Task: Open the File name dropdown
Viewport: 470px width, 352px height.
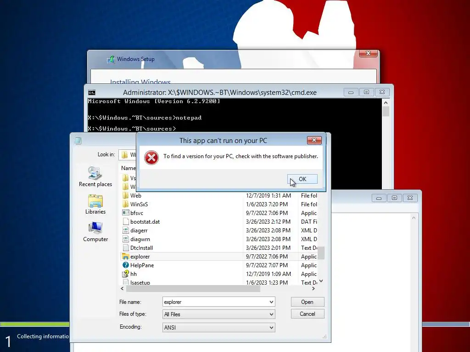Action: click(x=271, y=302)
